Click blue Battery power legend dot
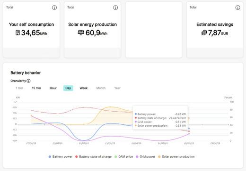 click(x=50, y=157)
